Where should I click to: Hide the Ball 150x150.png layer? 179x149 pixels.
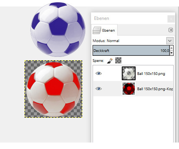pos(98,73)
